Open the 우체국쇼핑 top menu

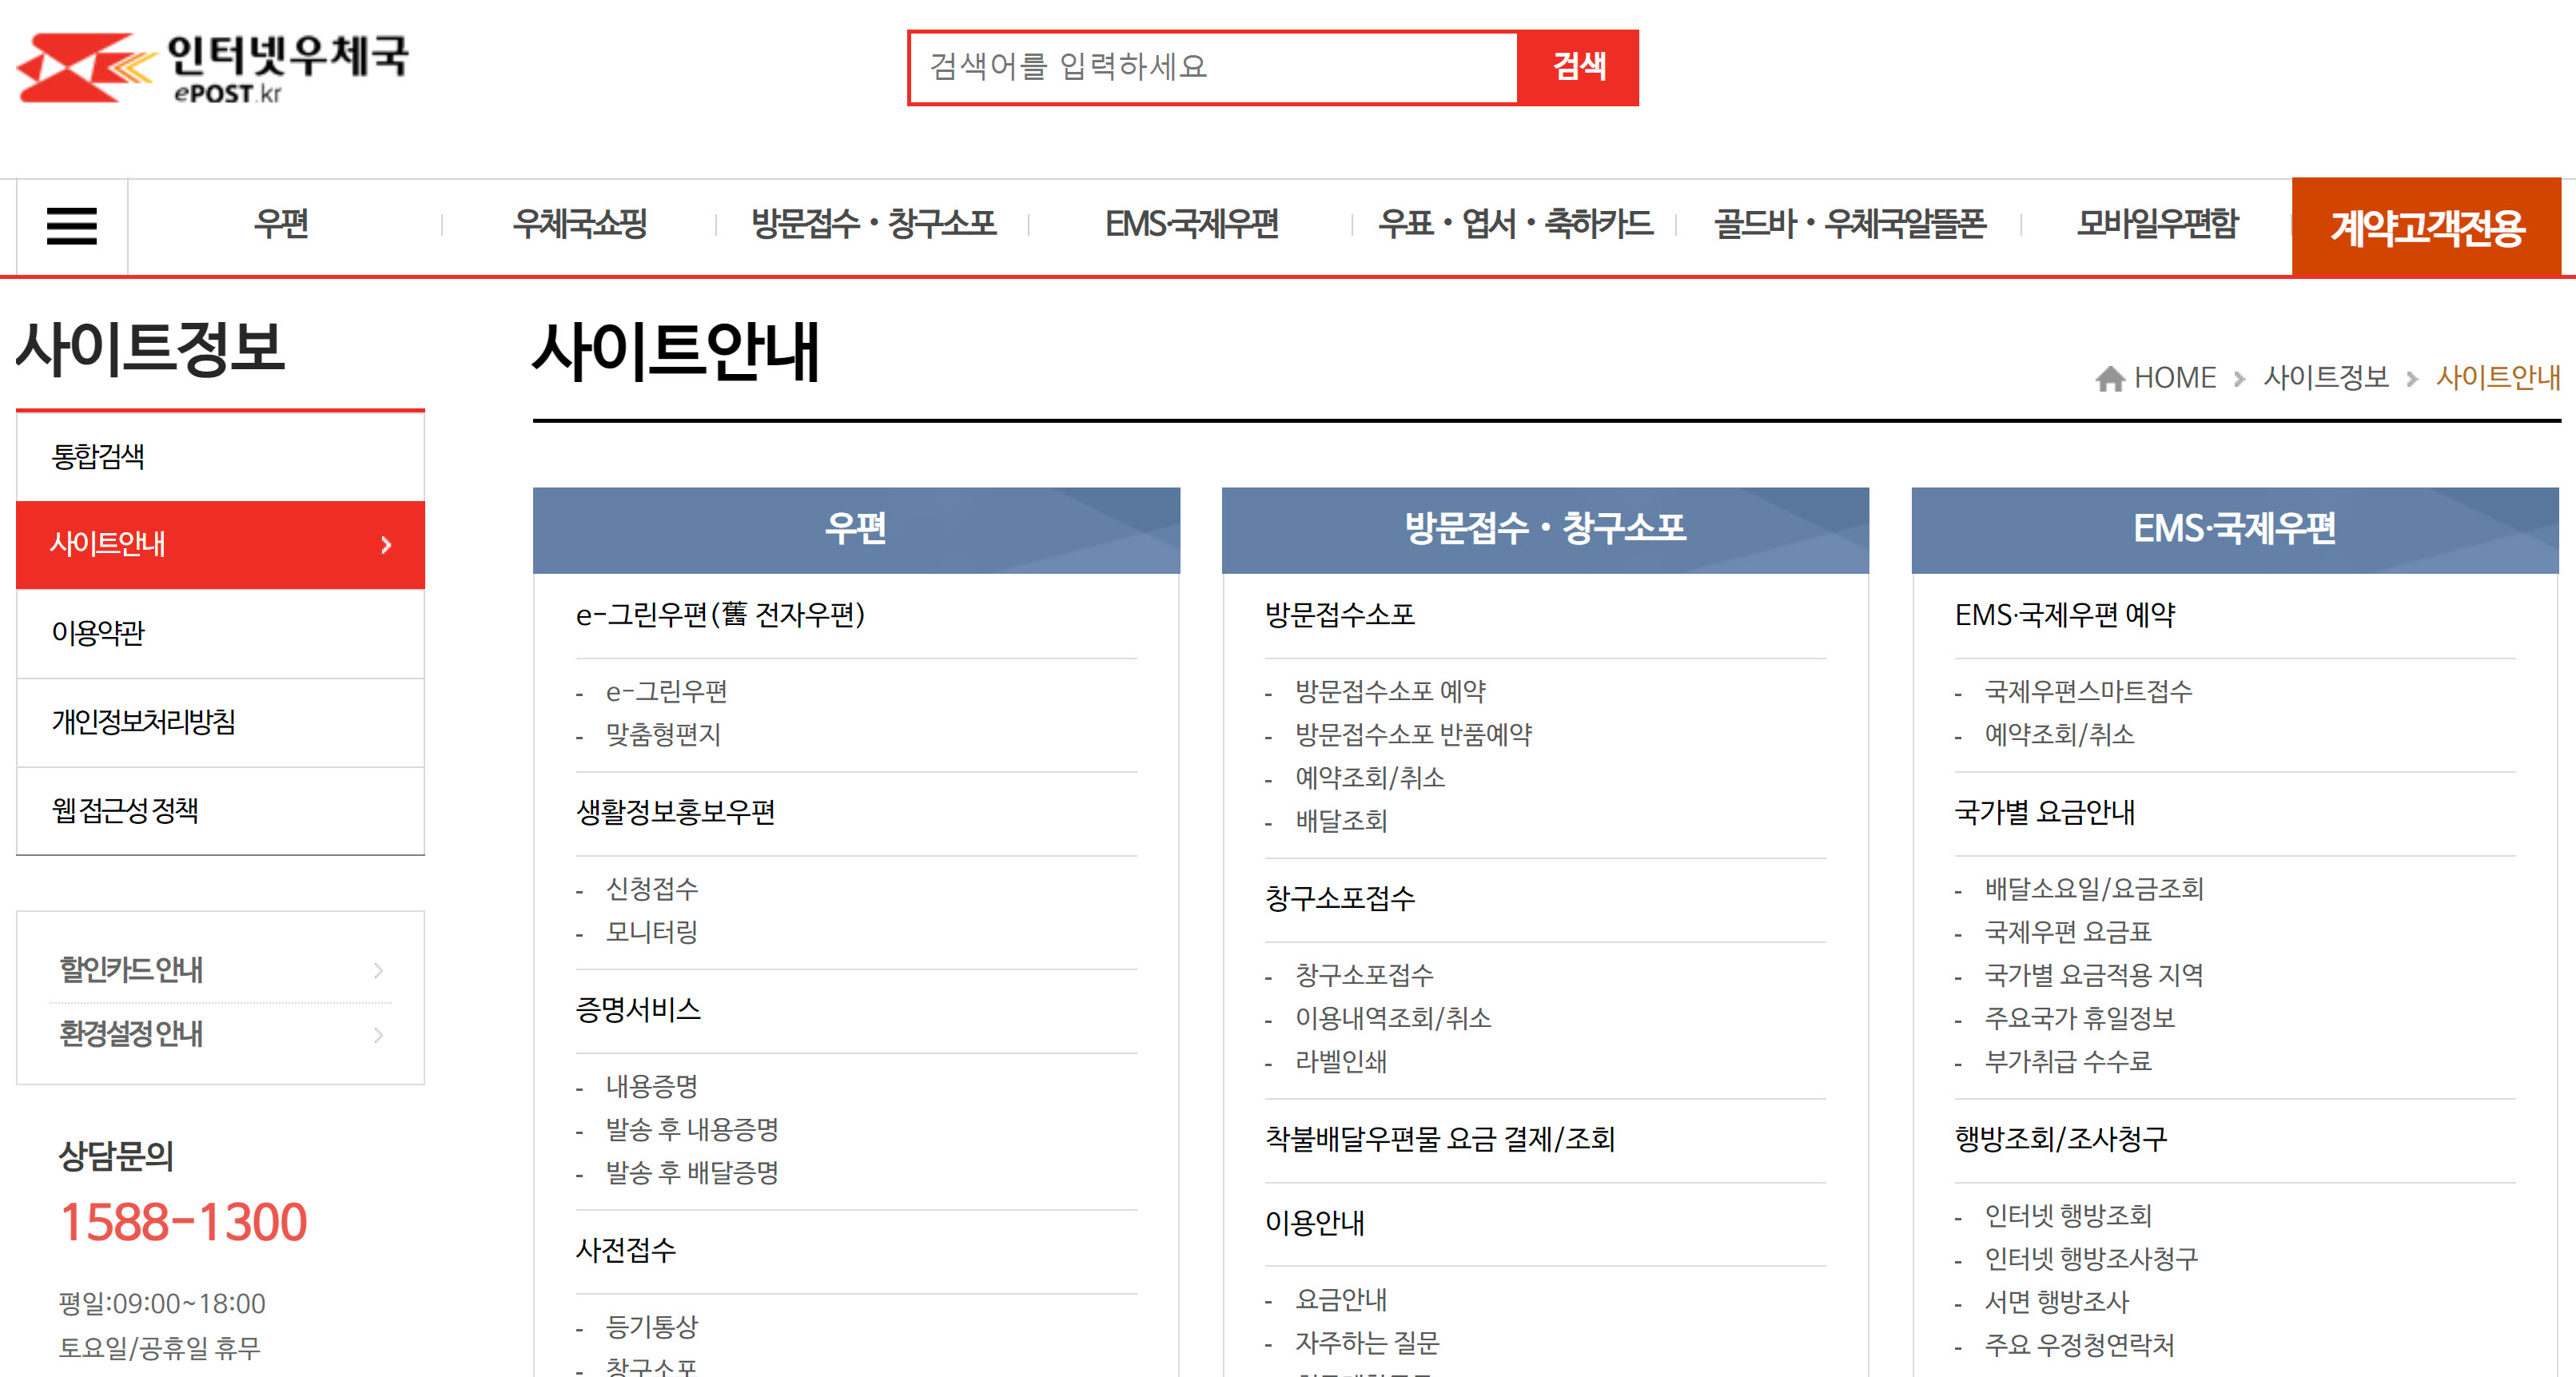tap(579, 224)
